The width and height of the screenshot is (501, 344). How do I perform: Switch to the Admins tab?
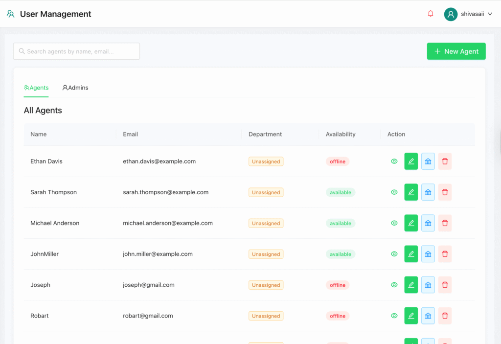tap(75, 88)
